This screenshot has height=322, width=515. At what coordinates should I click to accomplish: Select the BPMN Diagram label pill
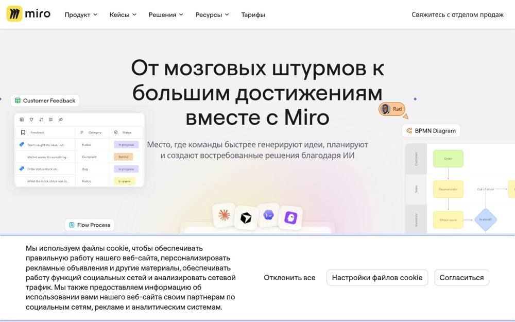tap(431, 131)
